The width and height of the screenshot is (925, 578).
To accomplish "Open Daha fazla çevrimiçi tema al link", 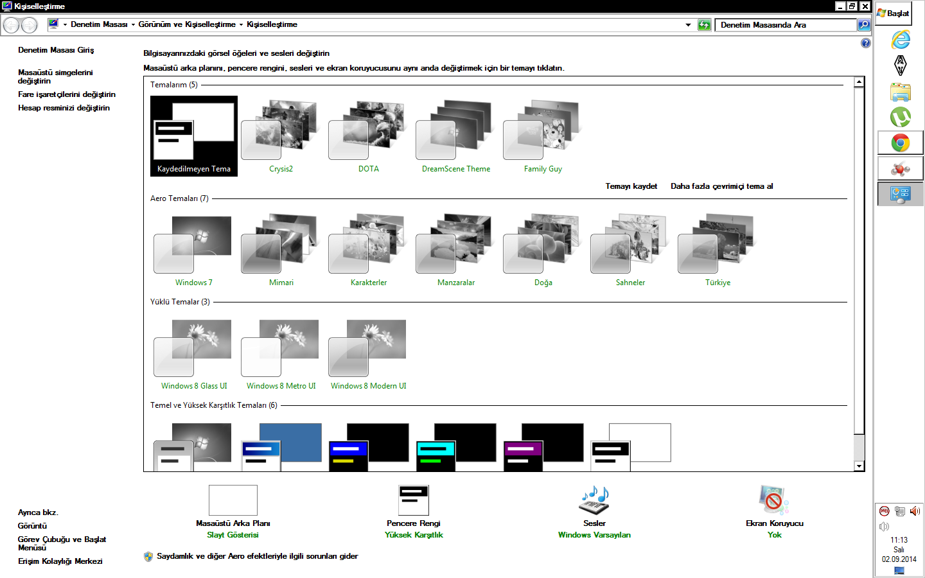I will (721, 186).
